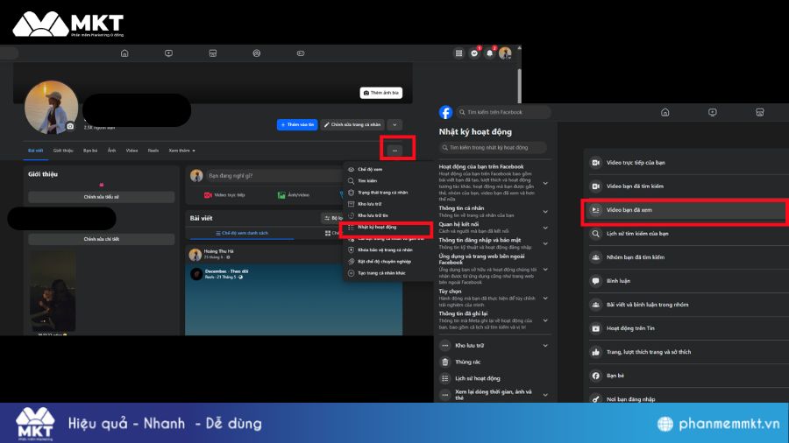Open the apps grid menu icon
Viewport: 789px width, 443px height.
[458, 53]
